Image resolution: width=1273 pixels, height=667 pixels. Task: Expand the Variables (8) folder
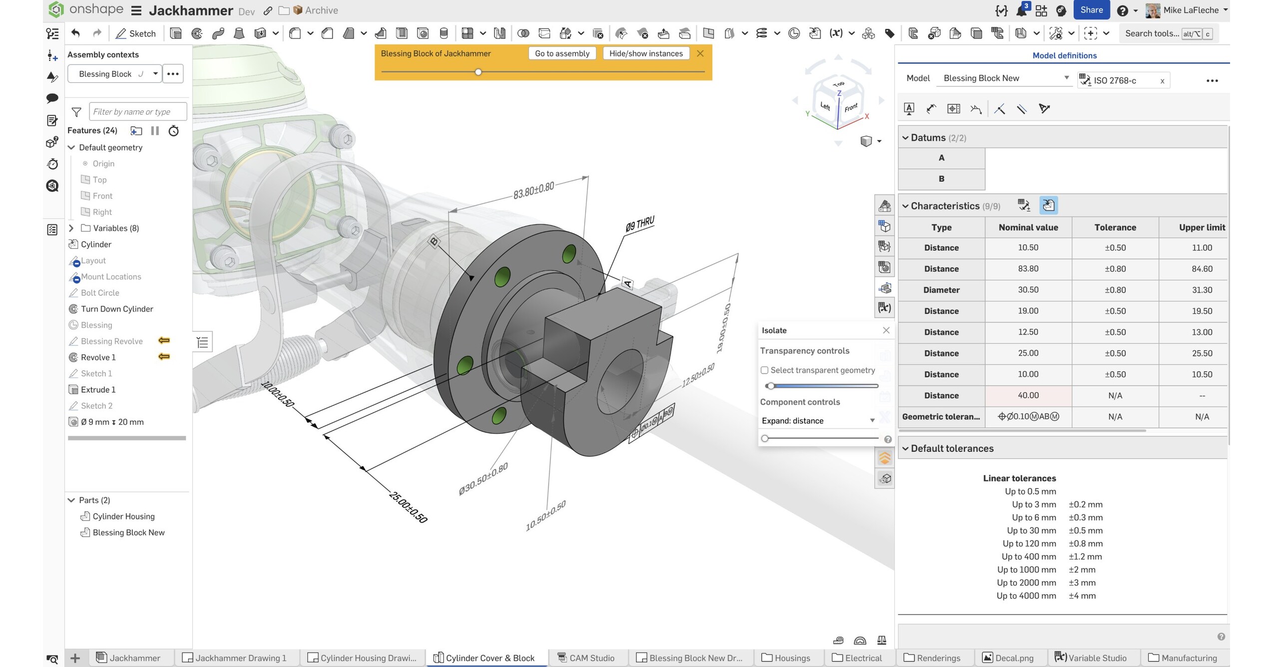coord(71,228)
